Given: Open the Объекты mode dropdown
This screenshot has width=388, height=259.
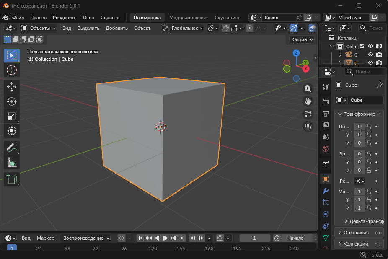Looking at the screenshot, I should [39, 28].
